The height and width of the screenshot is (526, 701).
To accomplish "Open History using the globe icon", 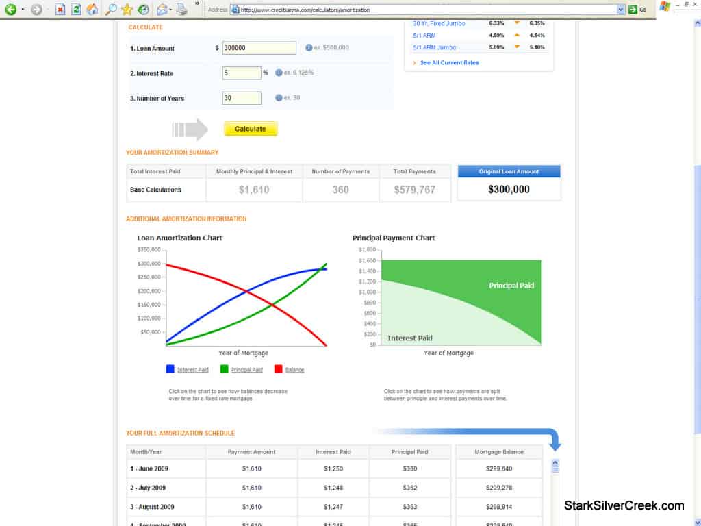I will [x=144, y=9].
